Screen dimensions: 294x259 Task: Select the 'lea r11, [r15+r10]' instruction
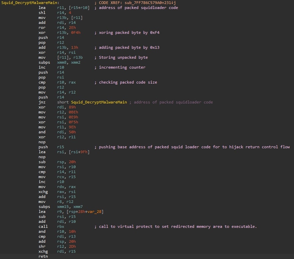tap(64, 8)
